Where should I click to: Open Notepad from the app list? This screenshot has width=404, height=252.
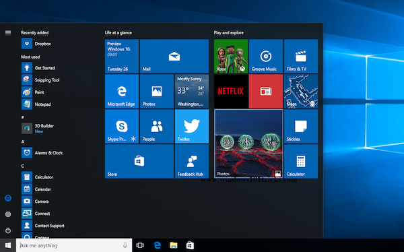(36, 104)
